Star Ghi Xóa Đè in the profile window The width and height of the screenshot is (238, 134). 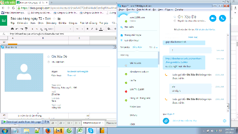(48, 56)
